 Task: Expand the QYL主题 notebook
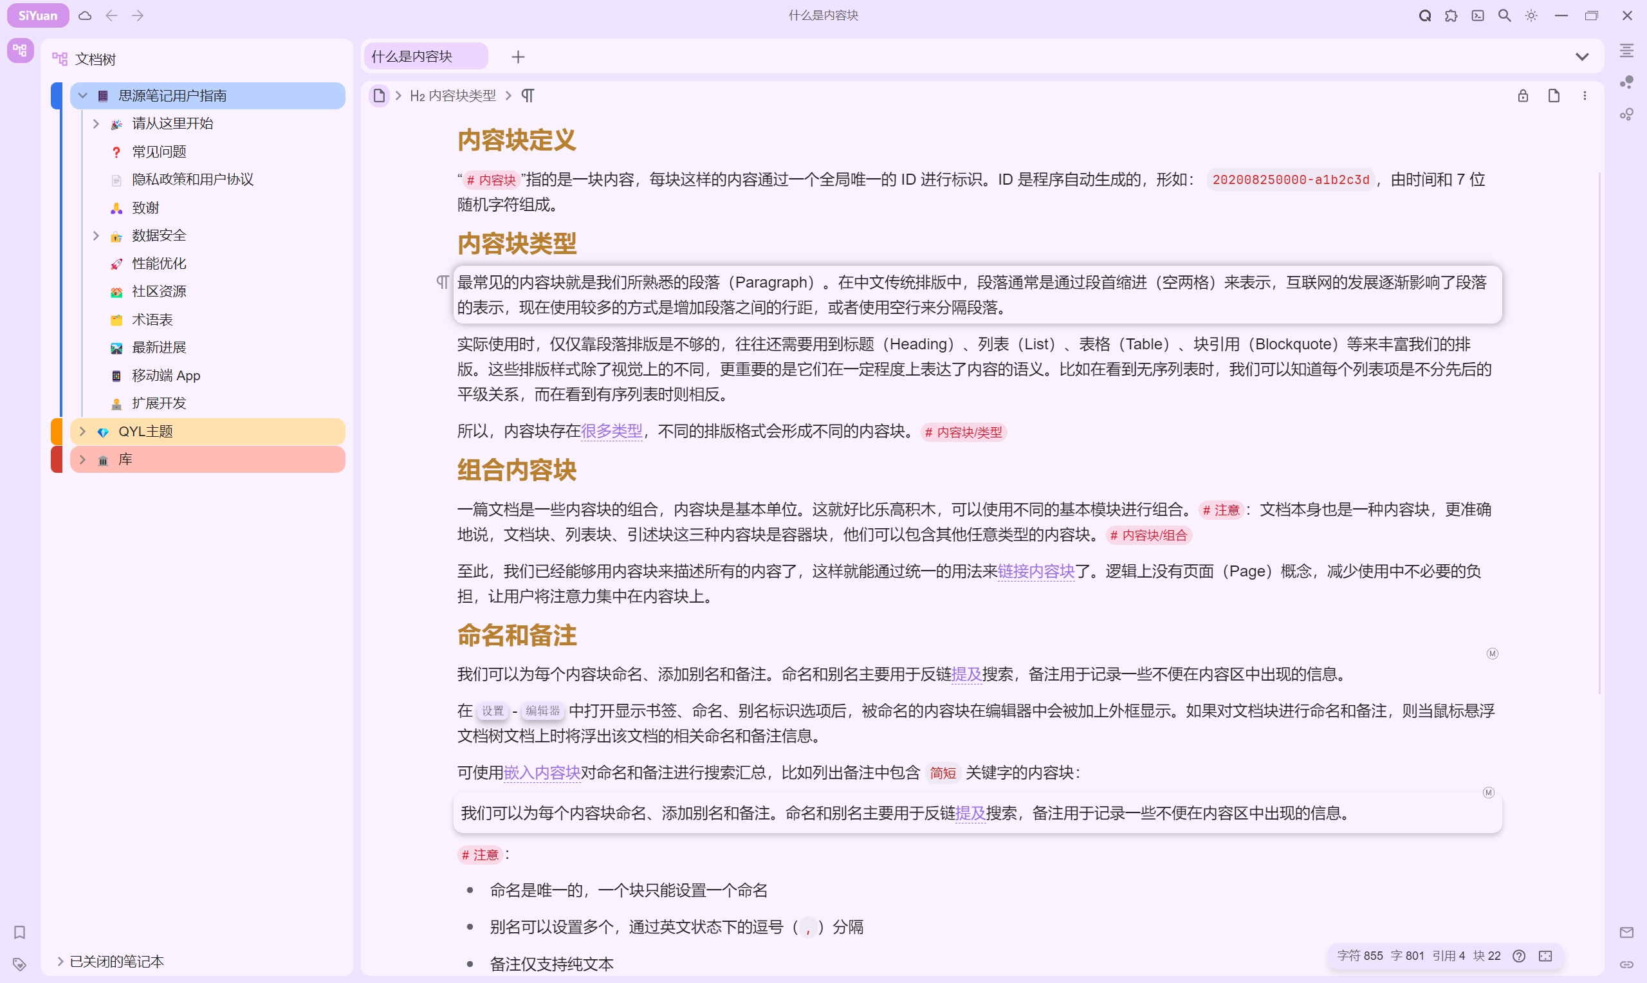click(x=83, y=431)
